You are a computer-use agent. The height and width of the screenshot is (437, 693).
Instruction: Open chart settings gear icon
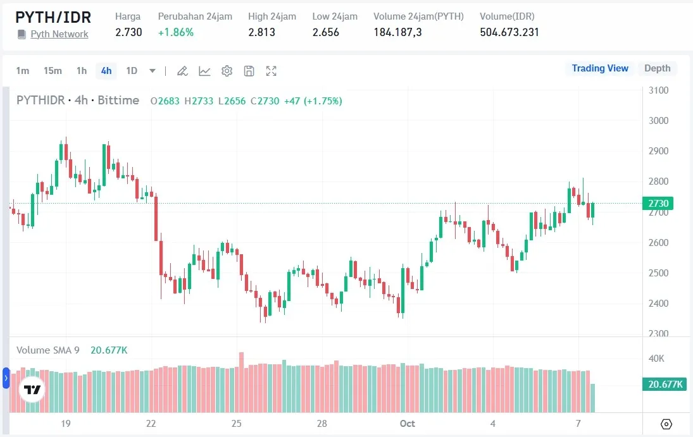(x=227, y=71)
